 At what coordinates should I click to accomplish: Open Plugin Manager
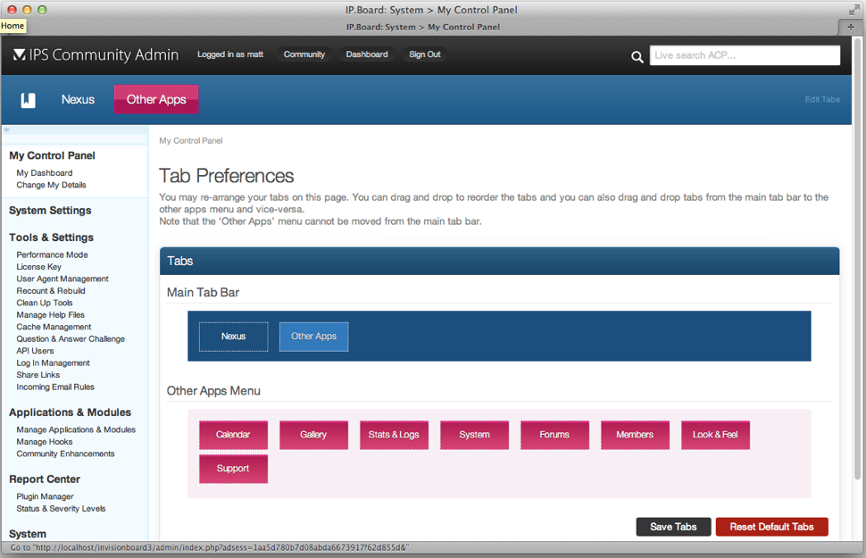click(x=46, y=496)
